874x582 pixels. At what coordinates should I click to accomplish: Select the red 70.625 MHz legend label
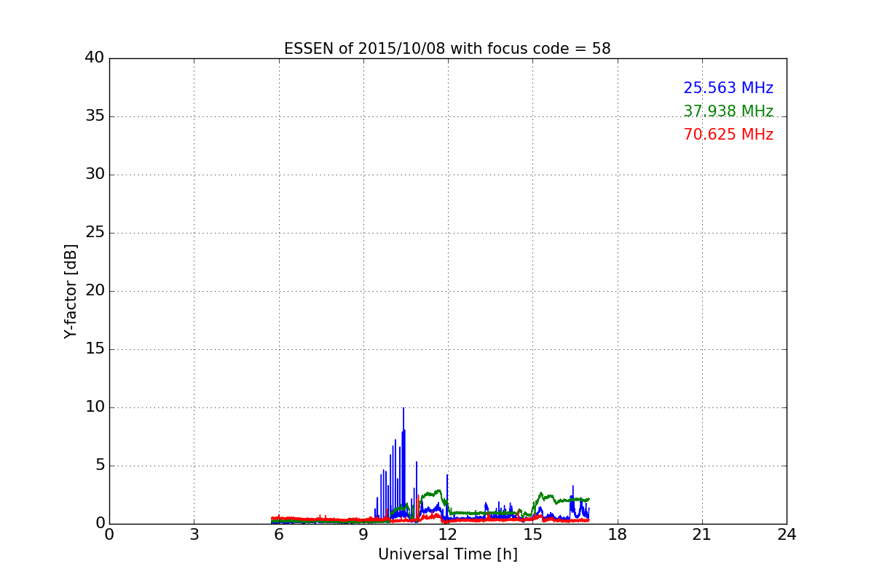click(728, 135)
